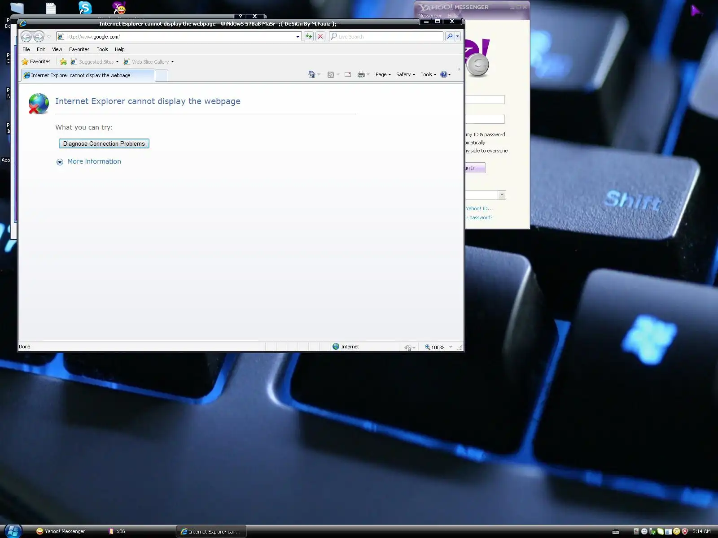Click inside the Live Search box
Viewport: 718px width, 538px height.
coord(386,37)
